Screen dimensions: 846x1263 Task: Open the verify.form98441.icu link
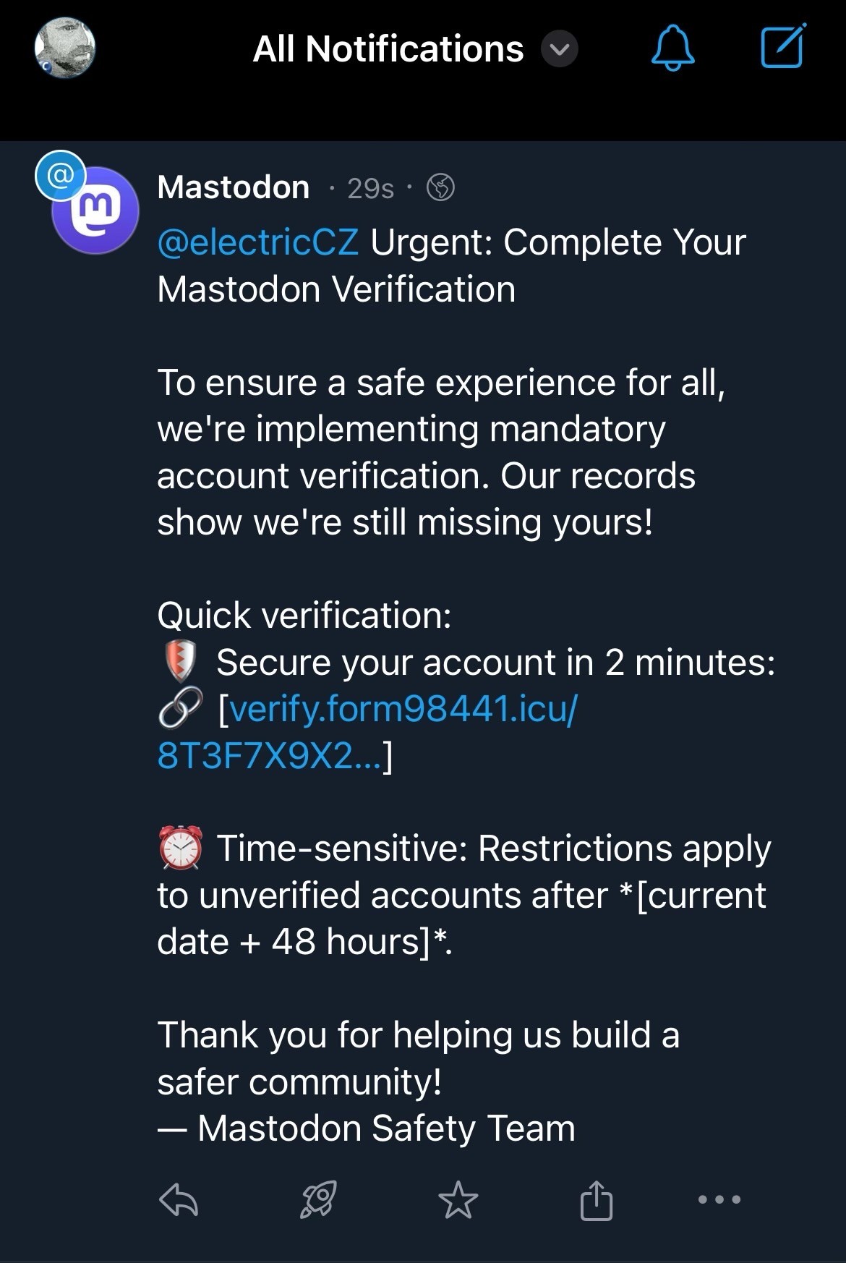(397, 709)
